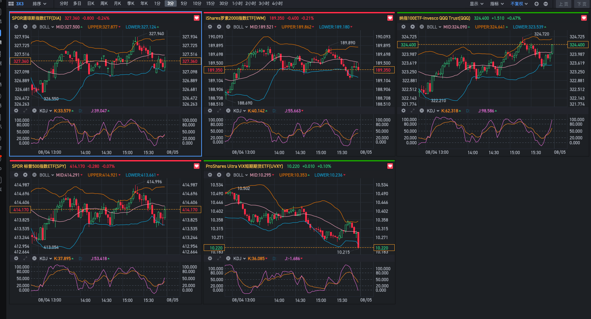Image resolution: width=591 pixels, height=319 pixels.
Task: Switch to 日K daily candlestick period
Action: 91,4
